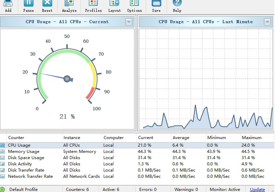Open the Analyze tool
The image size is (275, 192).
point(69,5)
